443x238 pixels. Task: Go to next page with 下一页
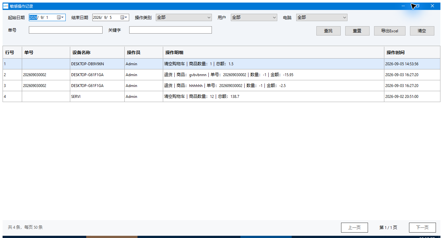(422, 227)
